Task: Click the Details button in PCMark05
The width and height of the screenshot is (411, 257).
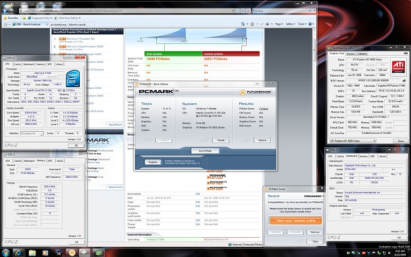Action: click(220, 140)
